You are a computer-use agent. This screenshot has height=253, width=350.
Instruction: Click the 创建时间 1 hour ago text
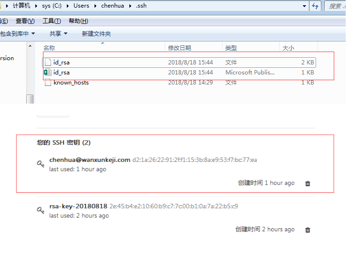(266, 183)
